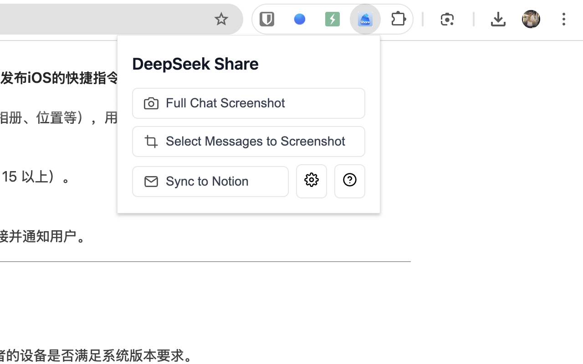Capture a Full Chat Screenshot

click(248, 103)
